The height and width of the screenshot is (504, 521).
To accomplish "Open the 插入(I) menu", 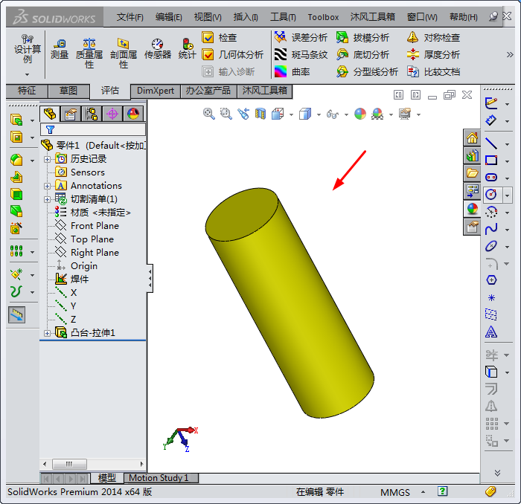I will 246,16.
